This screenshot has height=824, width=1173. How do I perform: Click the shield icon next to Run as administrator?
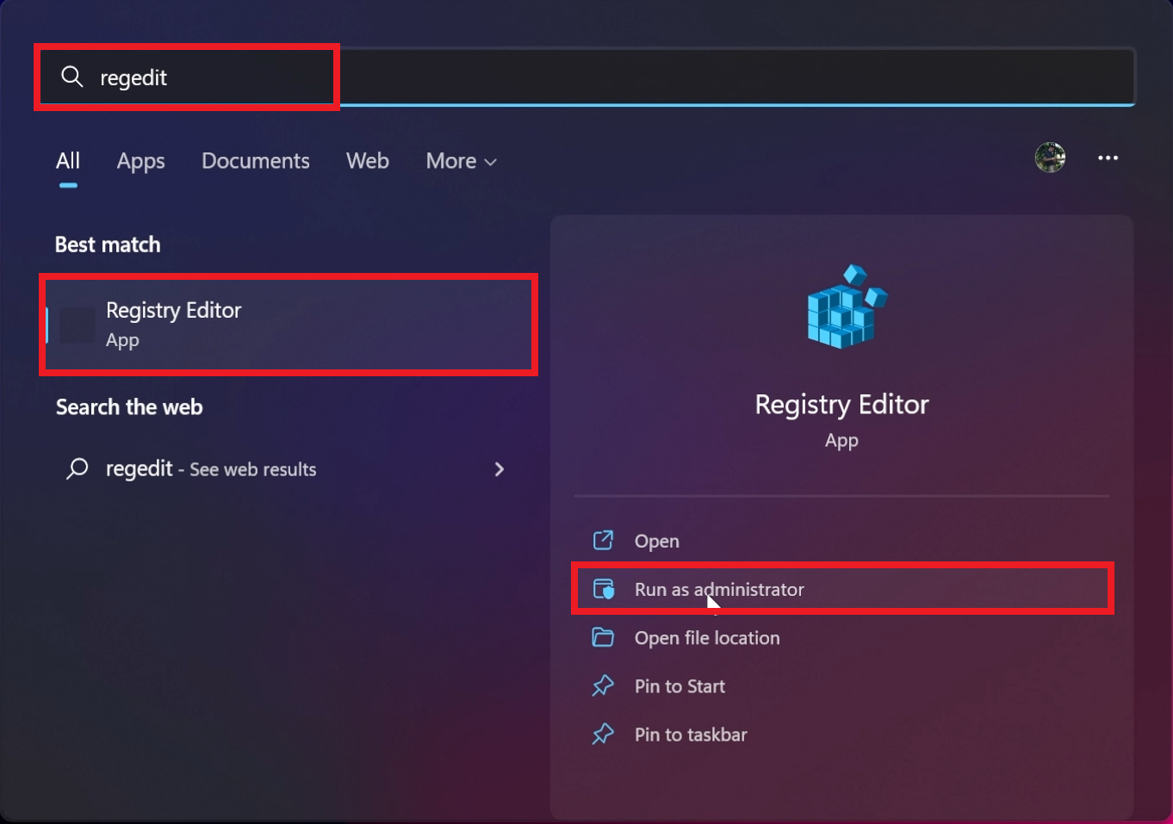pos(604,589)
